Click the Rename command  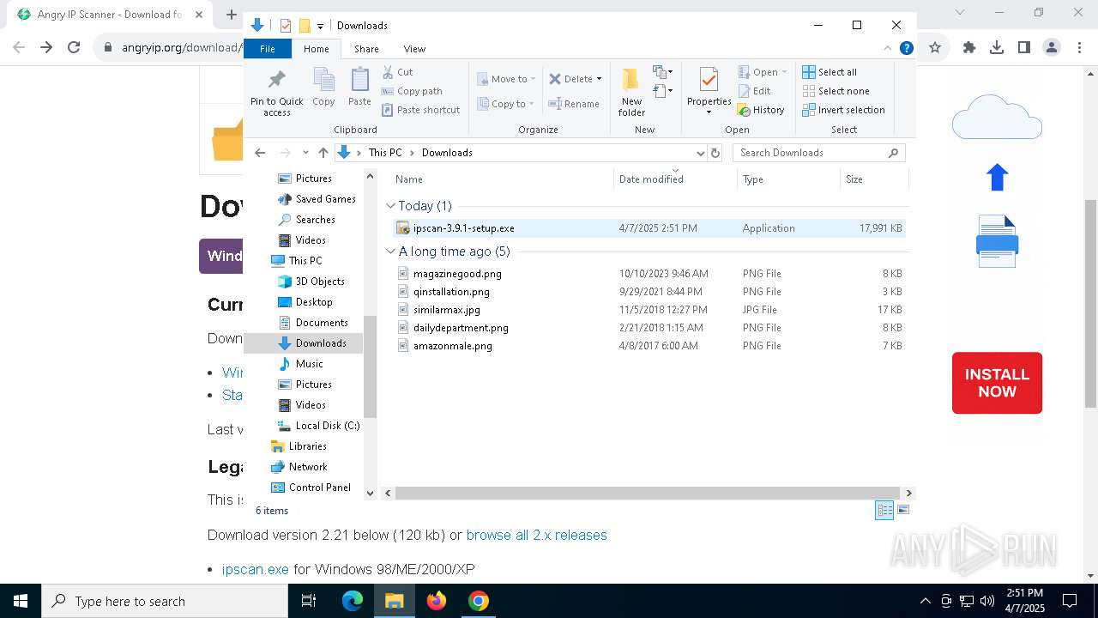click(574, 104)
